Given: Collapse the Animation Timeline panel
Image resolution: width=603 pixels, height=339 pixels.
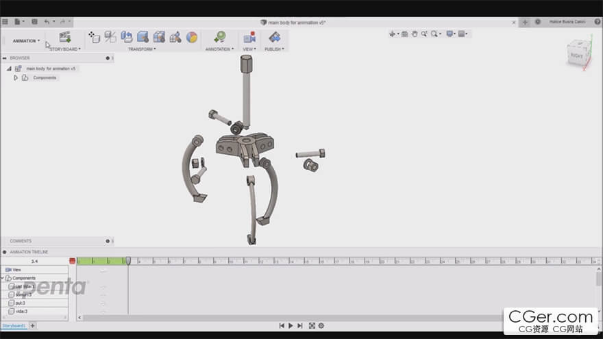Looking at the screenshot, I should coord(5,253).
